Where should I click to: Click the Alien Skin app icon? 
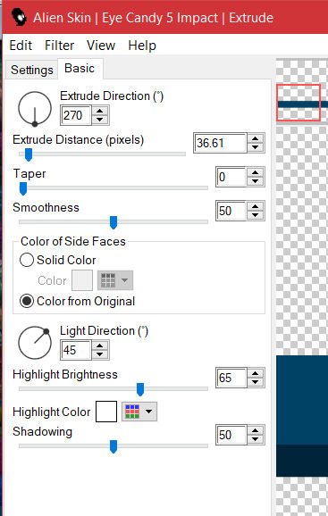tap(19, 17)
